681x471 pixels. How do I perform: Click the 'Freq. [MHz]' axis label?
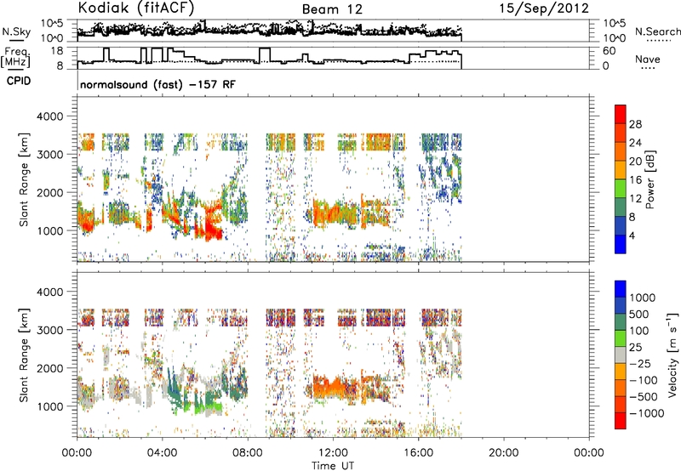16,57
